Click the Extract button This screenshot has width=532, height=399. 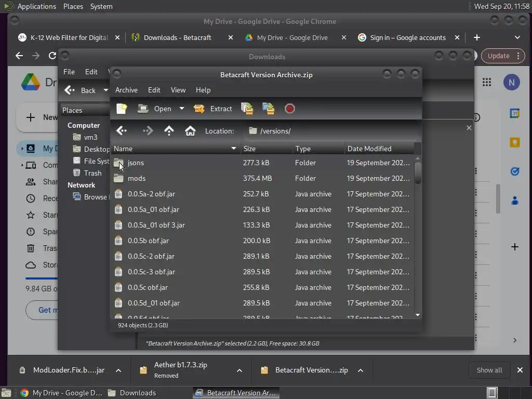212,109
